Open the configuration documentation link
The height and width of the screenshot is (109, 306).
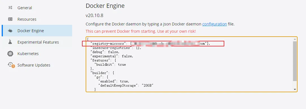[214, 24]
